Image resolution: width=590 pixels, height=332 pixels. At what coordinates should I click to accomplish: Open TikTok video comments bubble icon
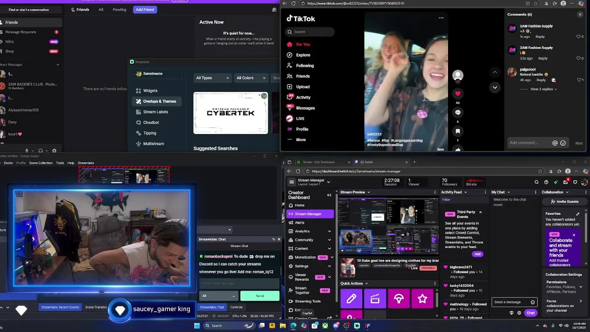[x=458, y=113]
